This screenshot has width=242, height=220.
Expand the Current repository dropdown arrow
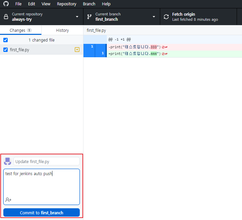pos(77,17)
